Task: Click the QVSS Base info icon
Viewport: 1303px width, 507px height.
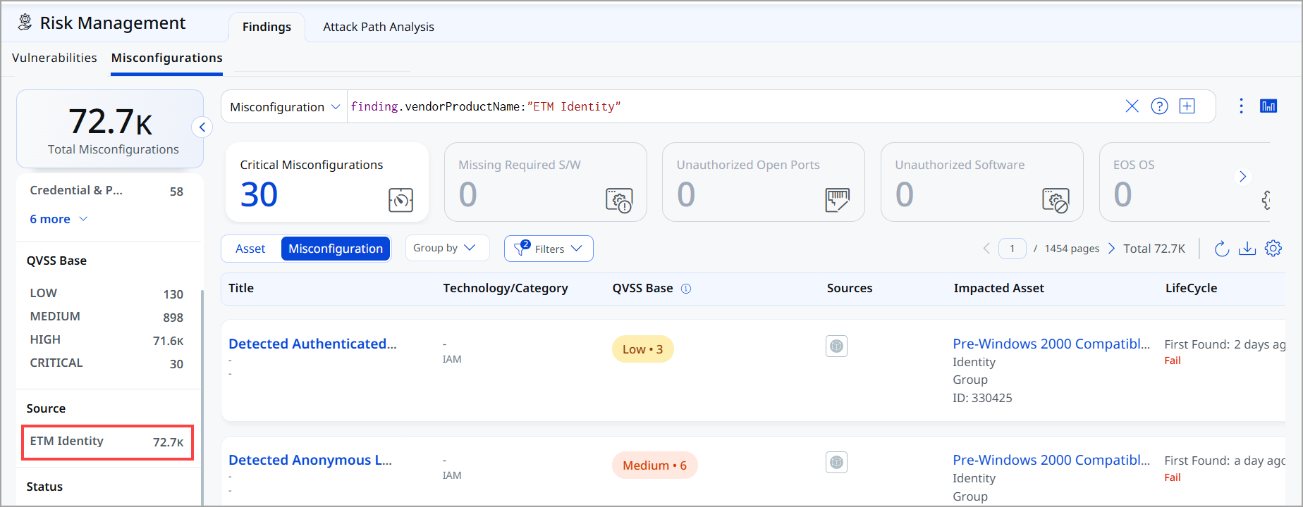Action: click(686, 289)
